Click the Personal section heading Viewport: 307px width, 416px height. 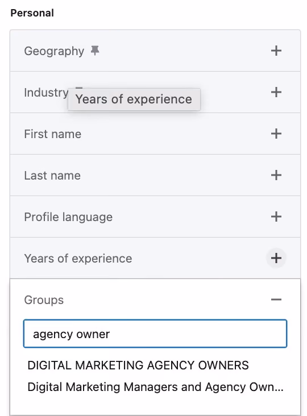(x=32, y=13)
